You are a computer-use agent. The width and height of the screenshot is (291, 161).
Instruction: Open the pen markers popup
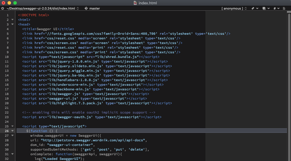(255, 8)
